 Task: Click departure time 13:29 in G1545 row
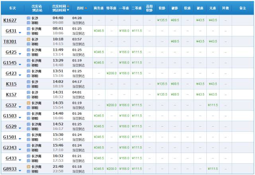58,60
